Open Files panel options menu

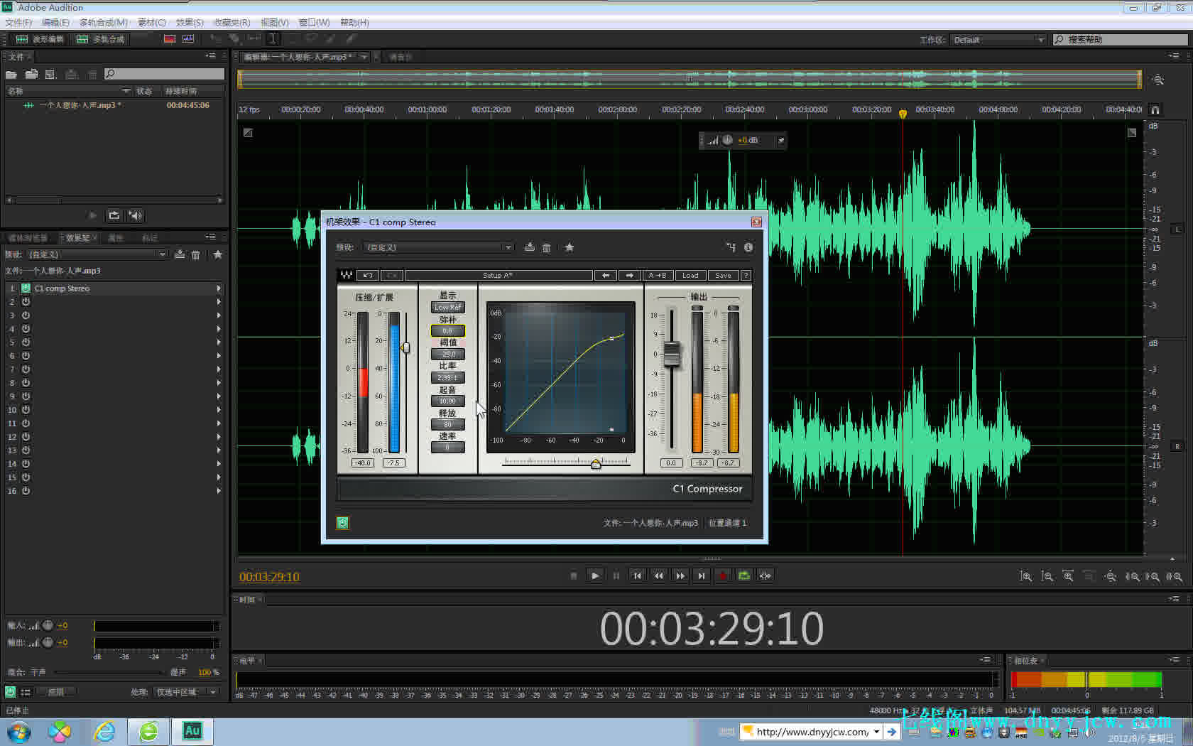point(211,56)
